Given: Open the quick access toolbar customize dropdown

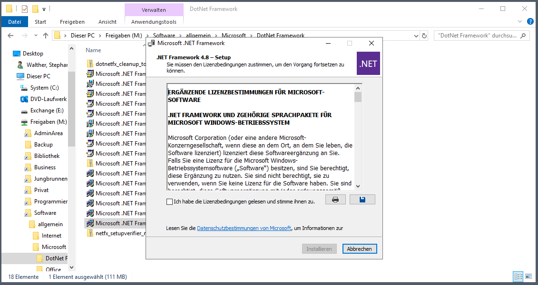Looking at the screenshot, I should pos(44,9).
